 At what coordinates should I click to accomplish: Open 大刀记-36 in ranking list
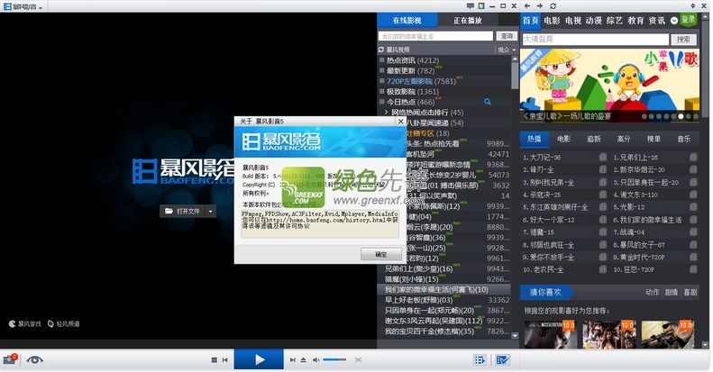[542, 157]
